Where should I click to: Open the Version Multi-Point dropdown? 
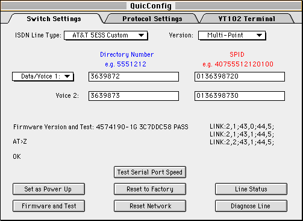point(232,36)
